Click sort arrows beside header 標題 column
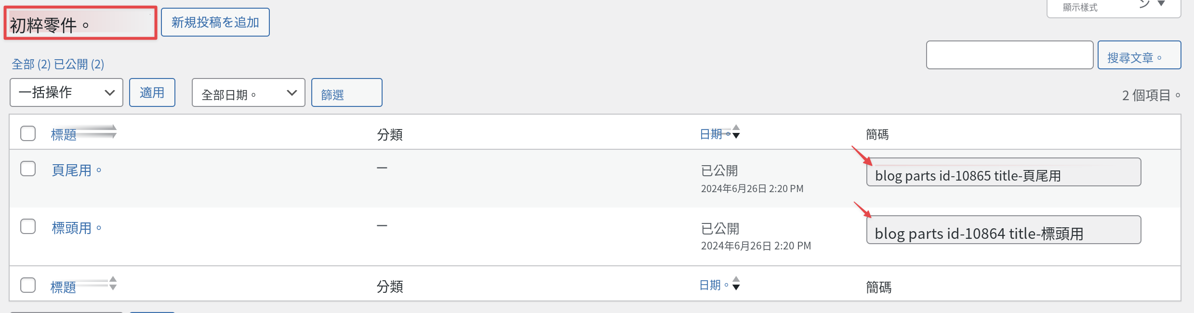 [114, 131]
